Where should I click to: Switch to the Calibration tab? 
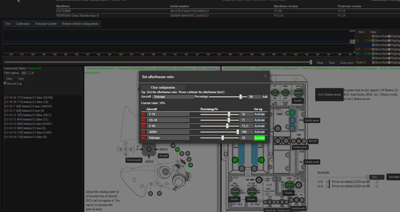click(22, 24)
